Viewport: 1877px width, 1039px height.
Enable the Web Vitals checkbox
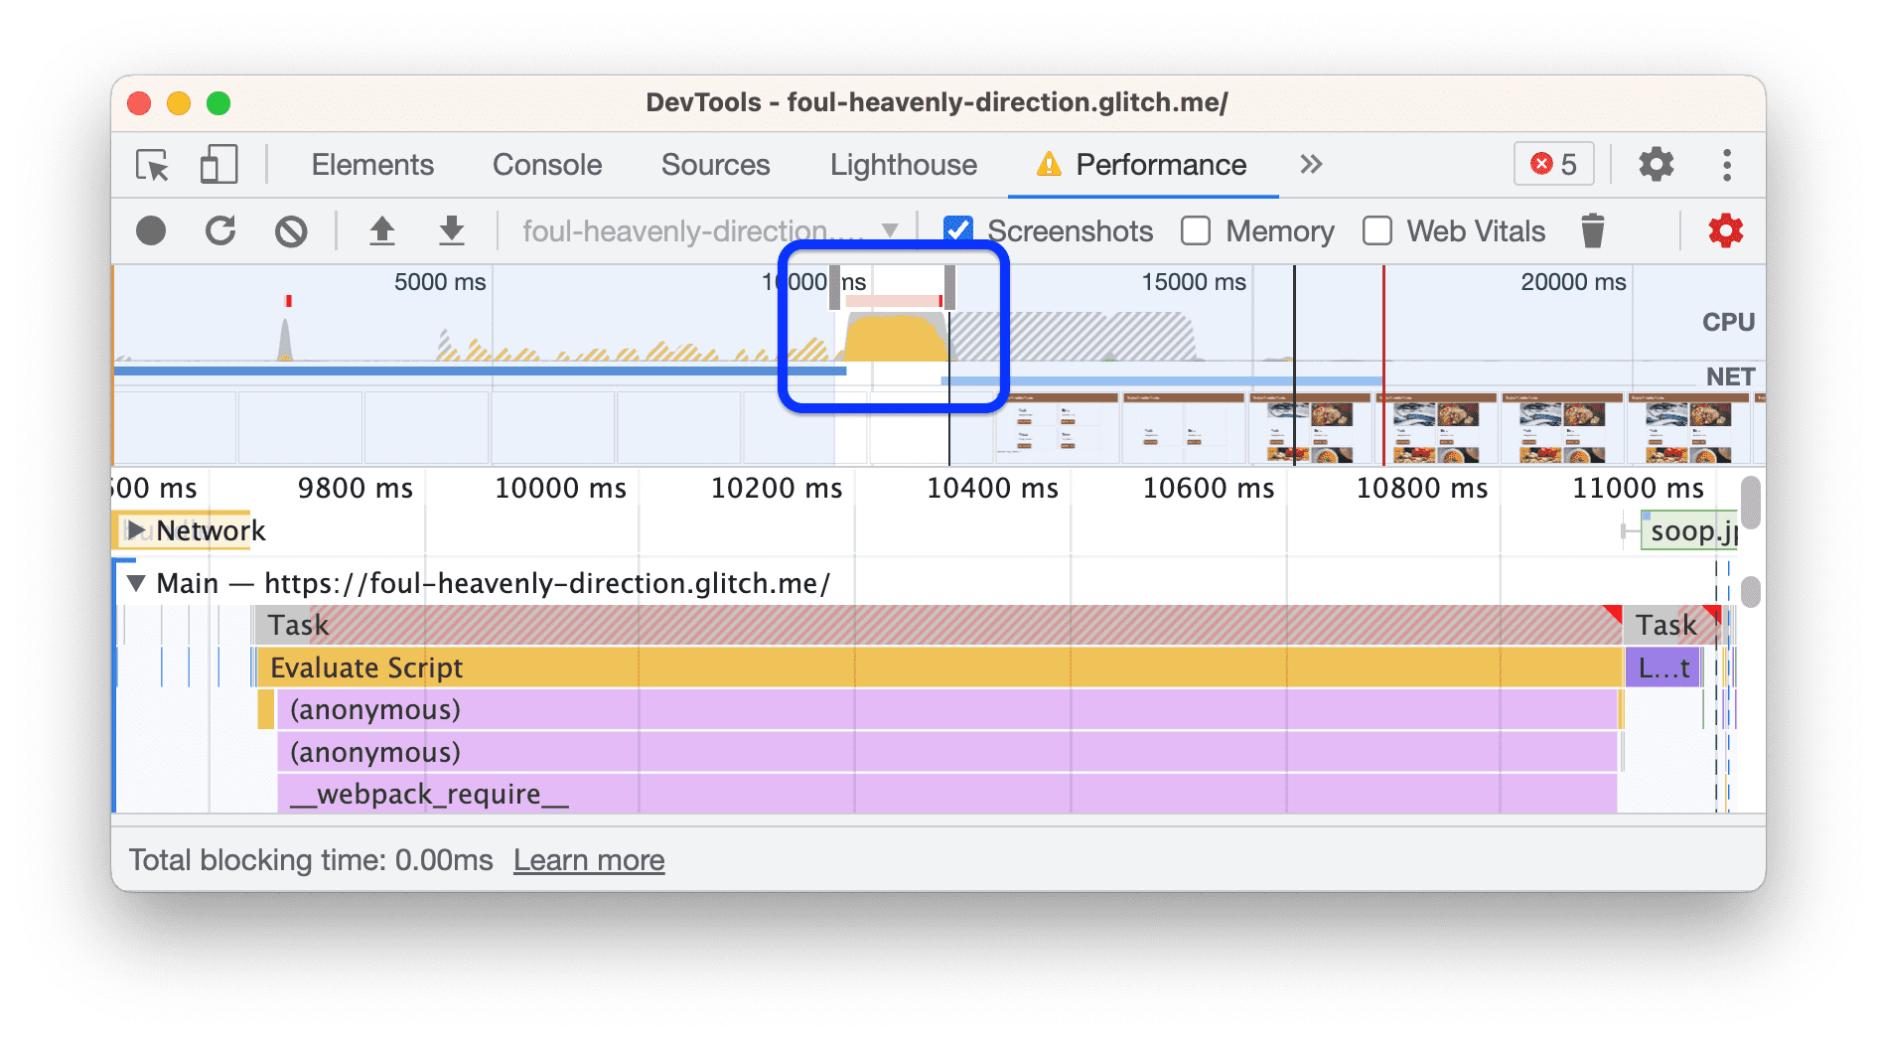point(1377,231)
